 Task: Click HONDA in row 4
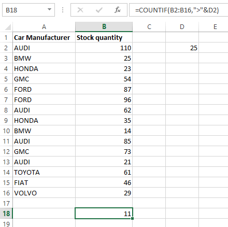tap(44, 68)
